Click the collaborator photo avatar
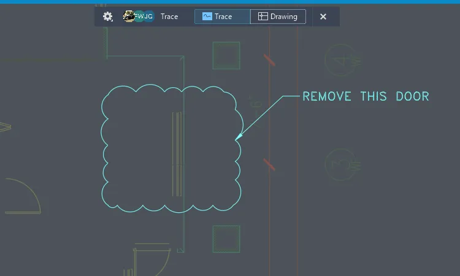 click(128, 16)
